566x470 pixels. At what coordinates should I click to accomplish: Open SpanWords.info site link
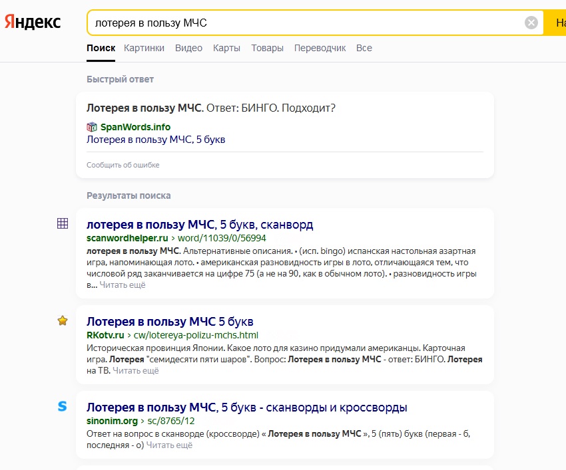point(135,127)
